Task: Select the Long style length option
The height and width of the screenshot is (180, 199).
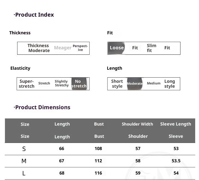Action: point(169,84)
